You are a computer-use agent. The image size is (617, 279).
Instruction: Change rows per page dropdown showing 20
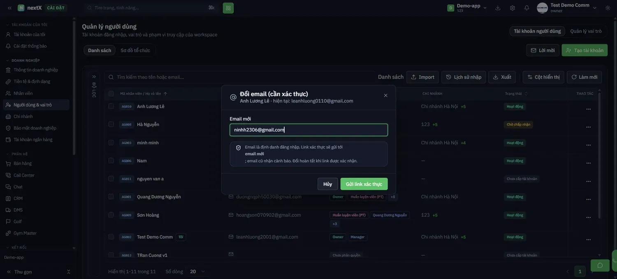pos(197,272)
